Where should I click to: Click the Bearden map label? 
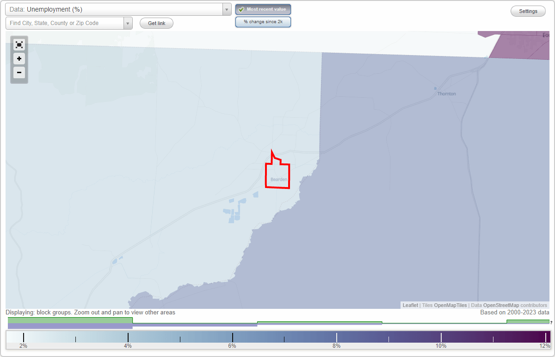pyautogui.click(x=279, y=179)
